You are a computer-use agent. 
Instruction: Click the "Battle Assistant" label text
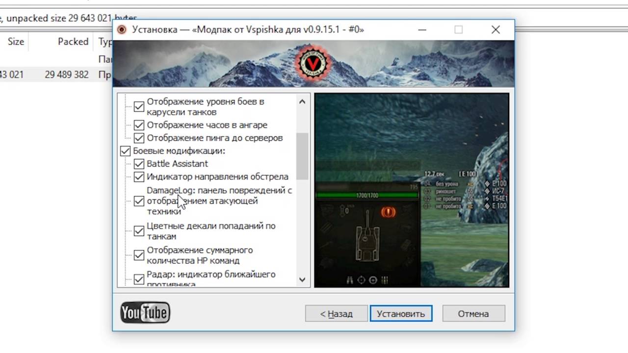pyautogui.click(x=177, y=164)
